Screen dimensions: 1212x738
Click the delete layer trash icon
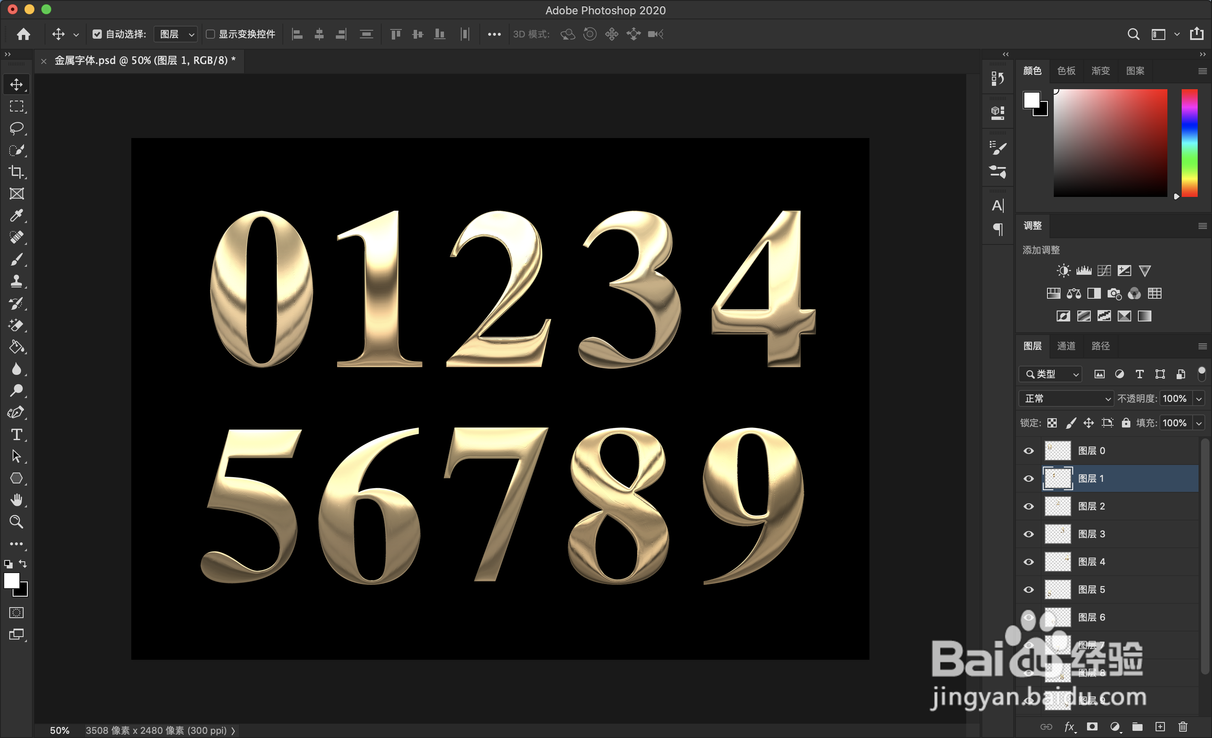tap(1183, 727)
